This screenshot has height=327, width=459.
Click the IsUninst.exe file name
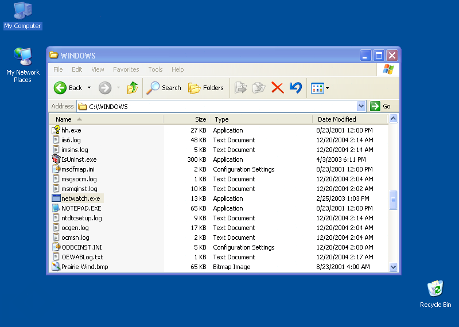coord(79,159)
